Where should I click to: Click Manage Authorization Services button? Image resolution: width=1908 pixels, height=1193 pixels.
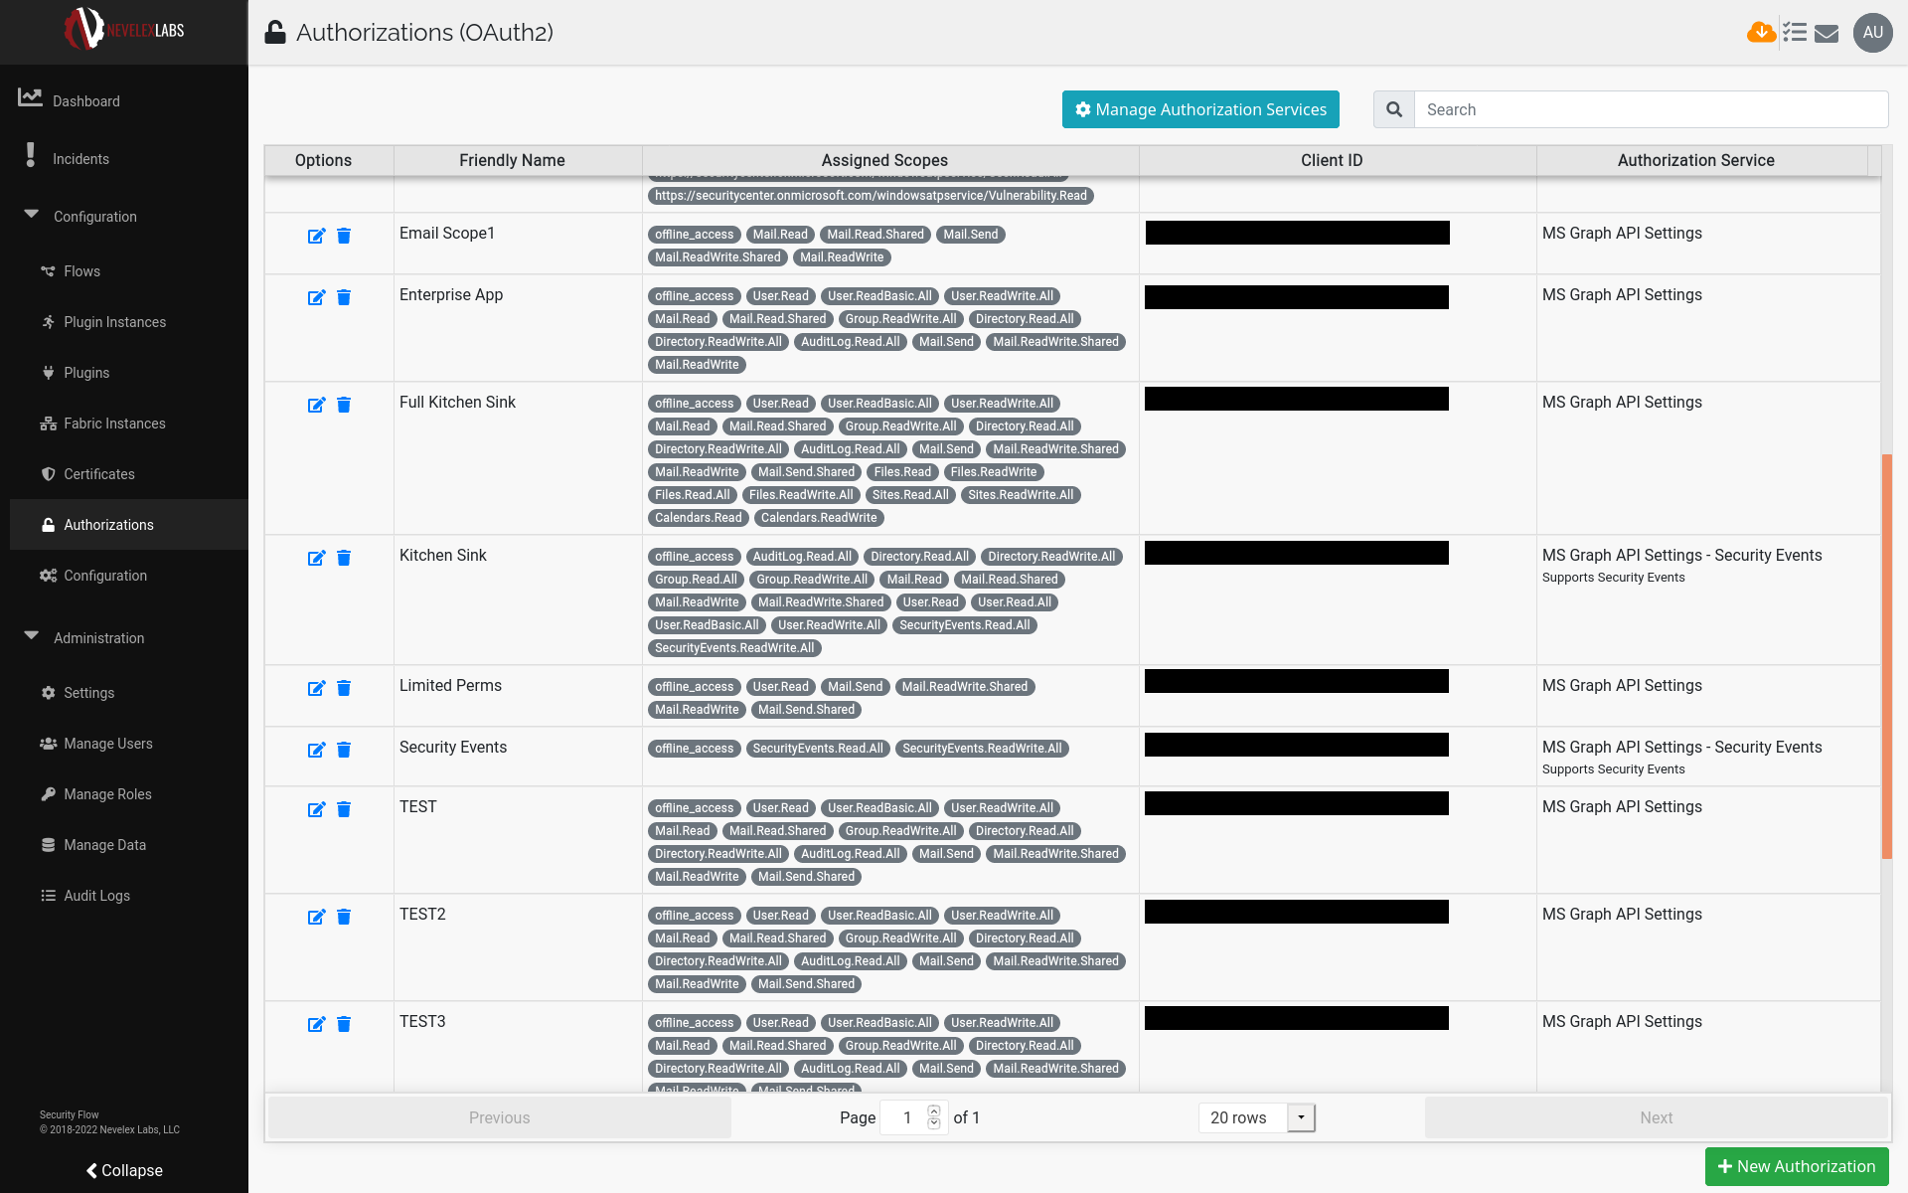point(1200,109)
